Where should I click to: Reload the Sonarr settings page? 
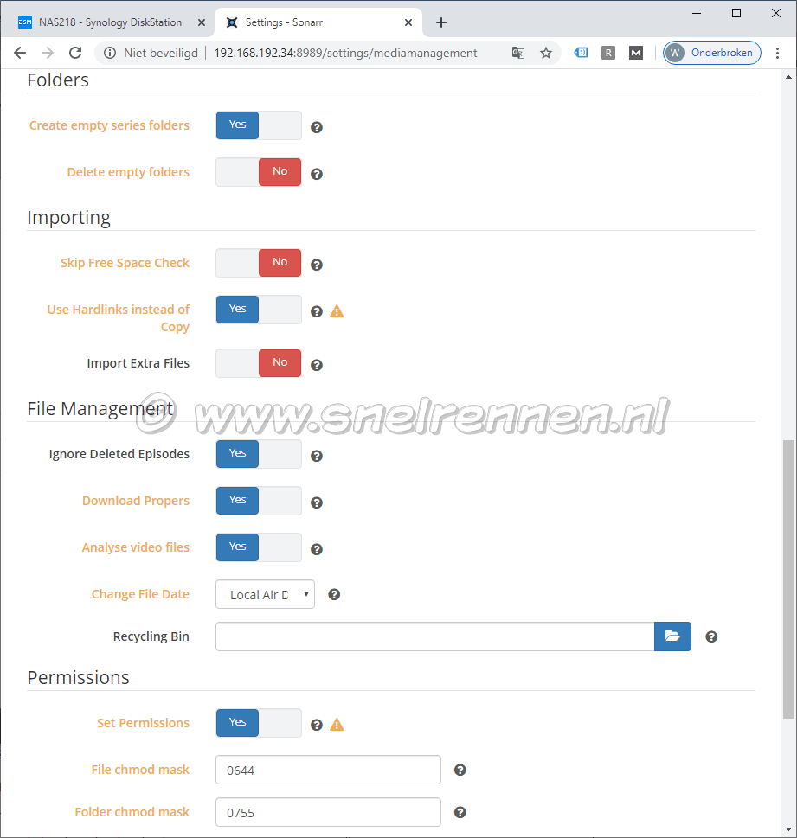[75, 53]
